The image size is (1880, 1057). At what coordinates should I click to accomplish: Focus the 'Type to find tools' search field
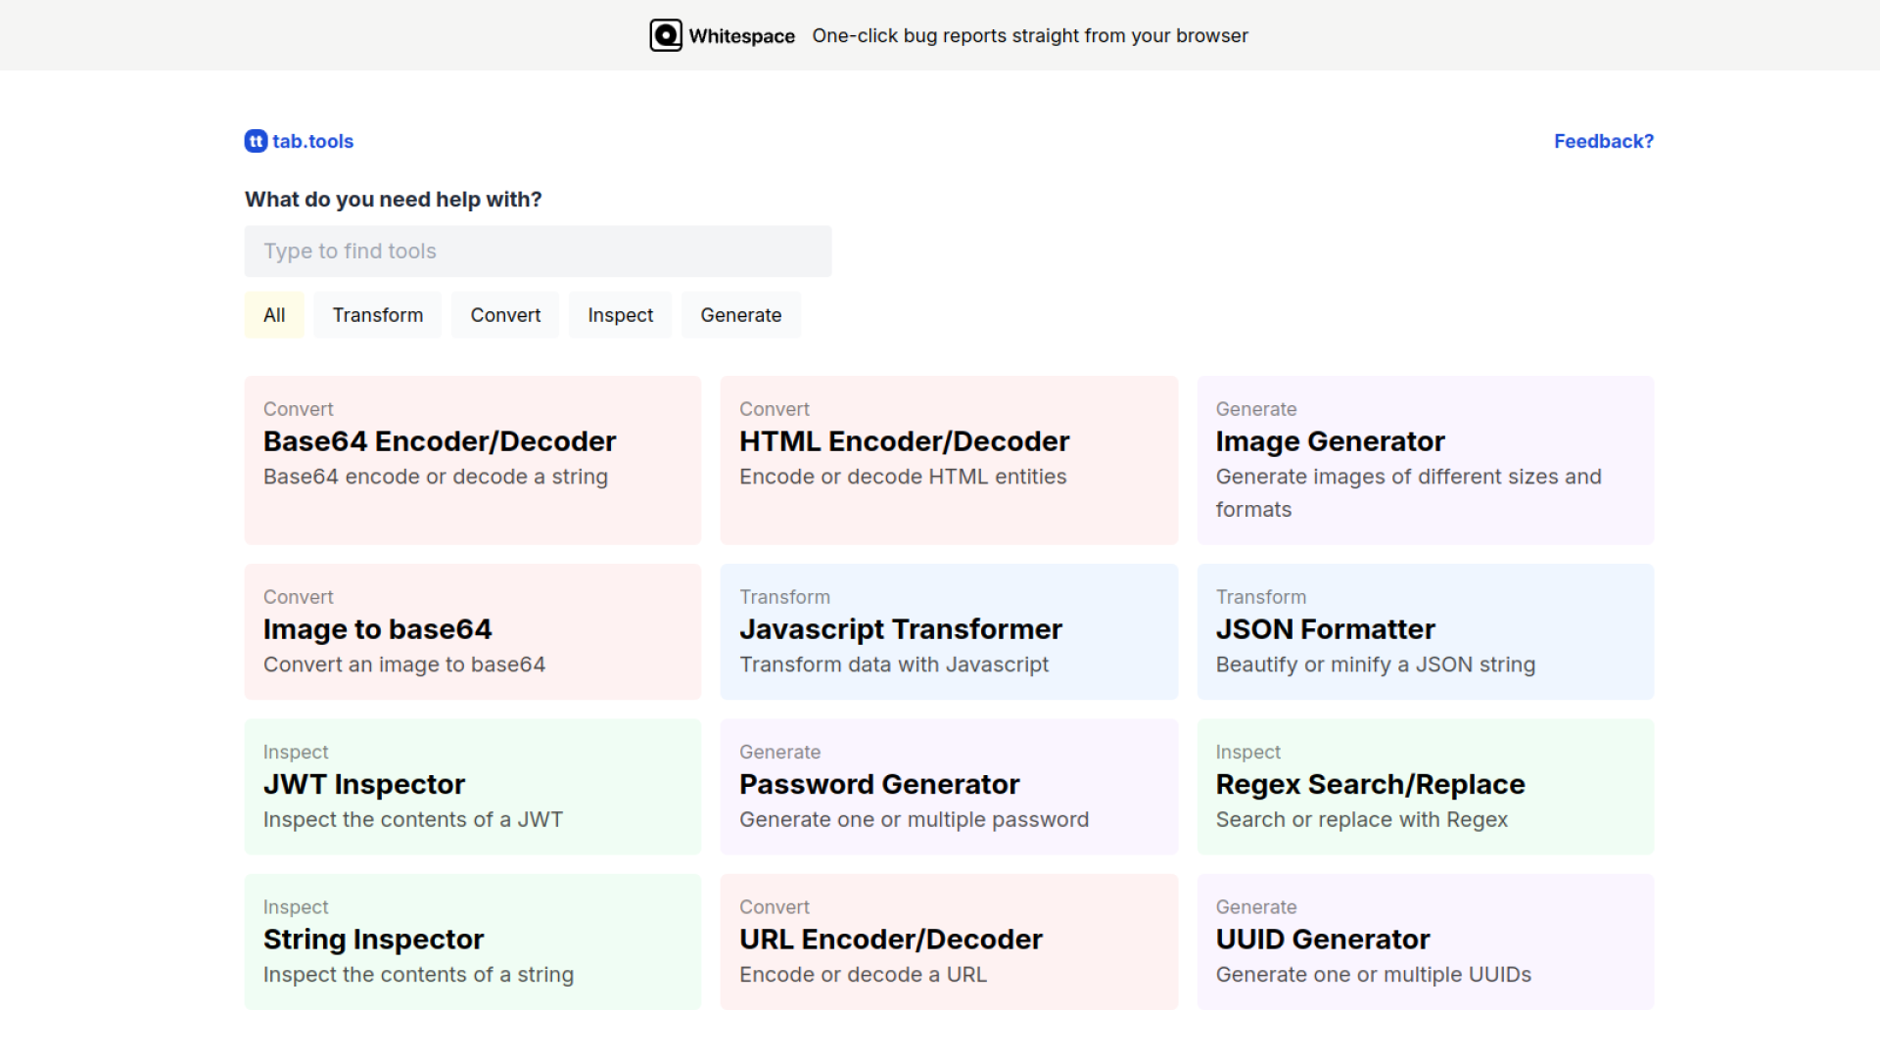tap(538, 252)
